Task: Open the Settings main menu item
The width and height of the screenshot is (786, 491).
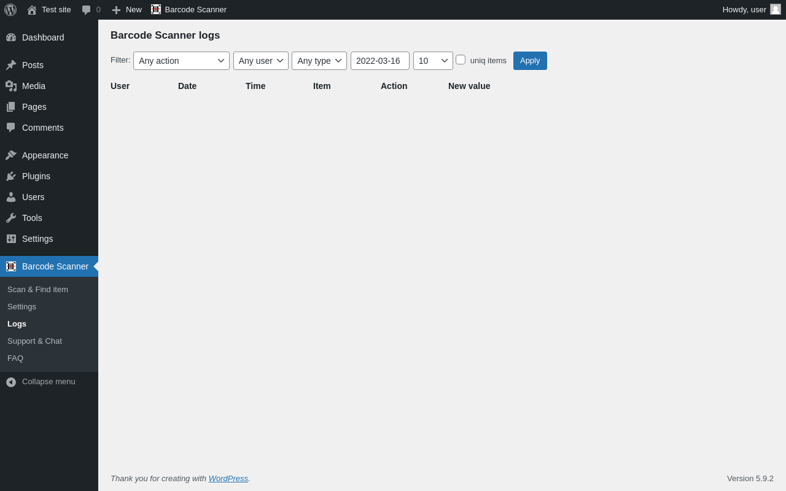Action: [x=49, y=239]
